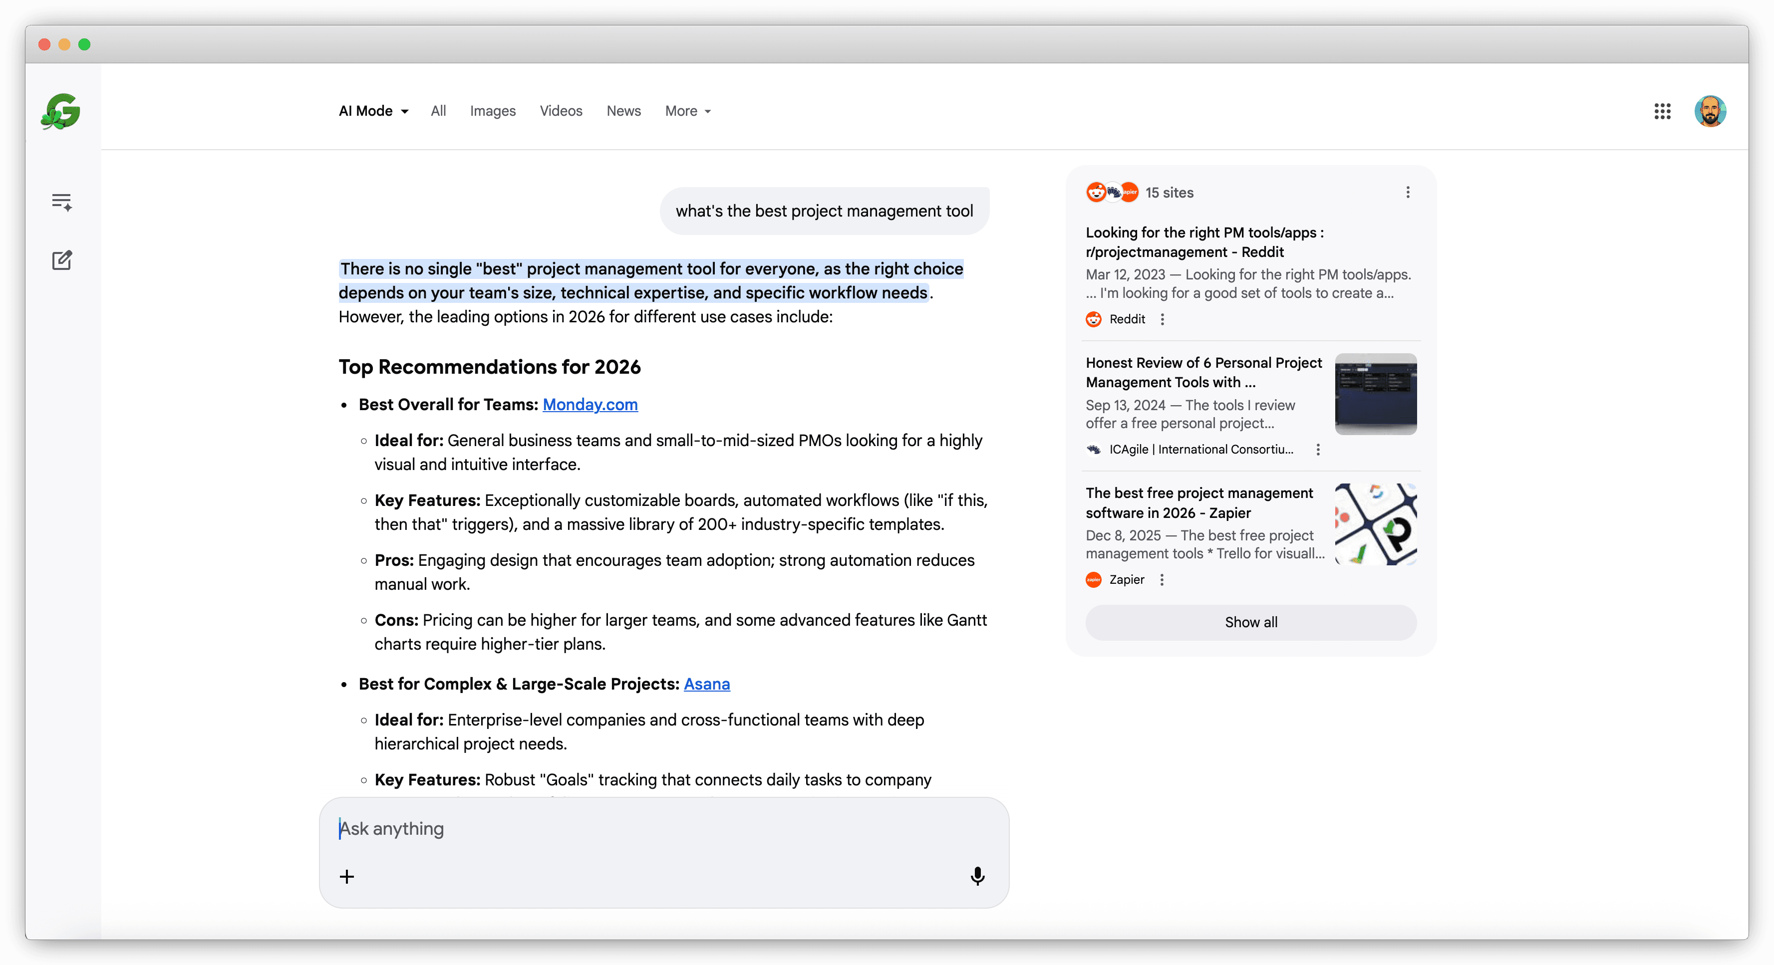Expand the AI Mode dropdown
Image resolution: width=1774 pixels, height=965 pixels.
click(373, 111)
